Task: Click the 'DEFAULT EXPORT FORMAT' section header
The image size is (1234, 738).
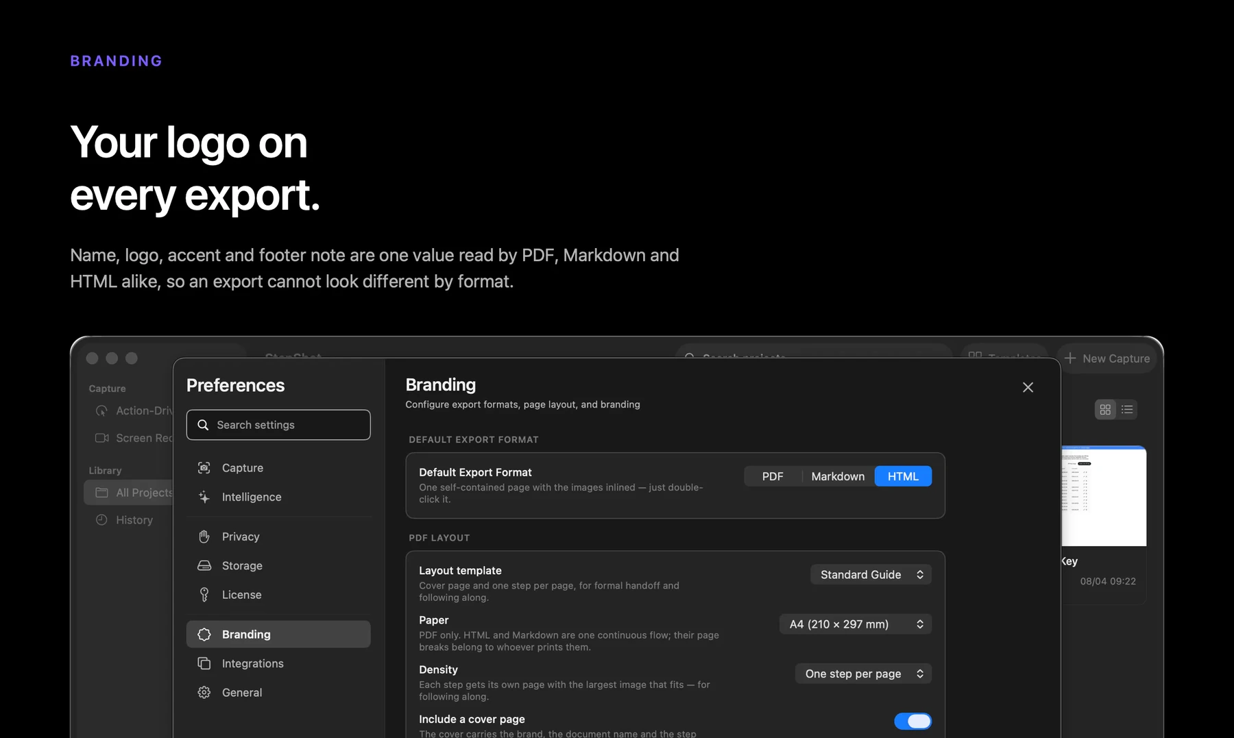Action: point(474,440)
